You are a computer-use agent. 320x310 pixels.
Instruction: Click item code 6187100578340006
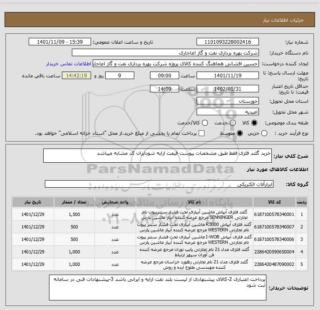[274, 239]
